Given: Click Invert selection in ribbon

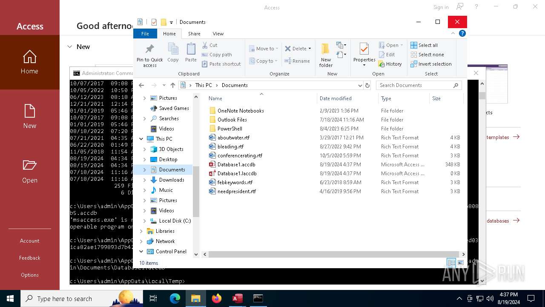Looking at the screenshot, I should [431, 64].
